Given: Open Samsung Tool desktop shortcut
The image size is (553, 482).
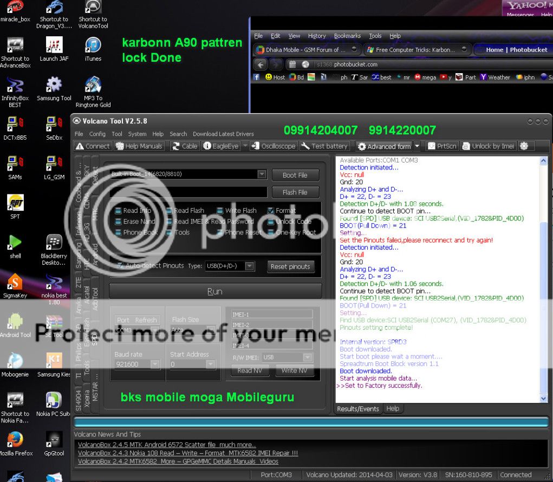Looking at the screenshot, I should (x=54, y=89).
